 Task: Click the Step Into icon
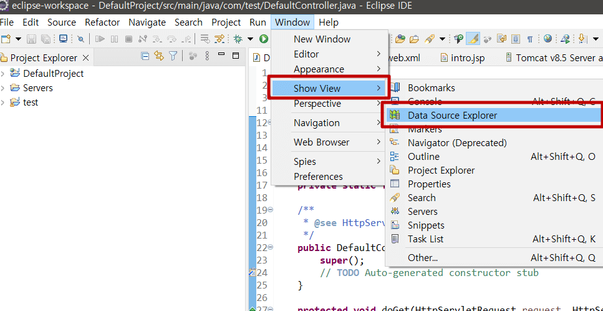tap(157, 39)
